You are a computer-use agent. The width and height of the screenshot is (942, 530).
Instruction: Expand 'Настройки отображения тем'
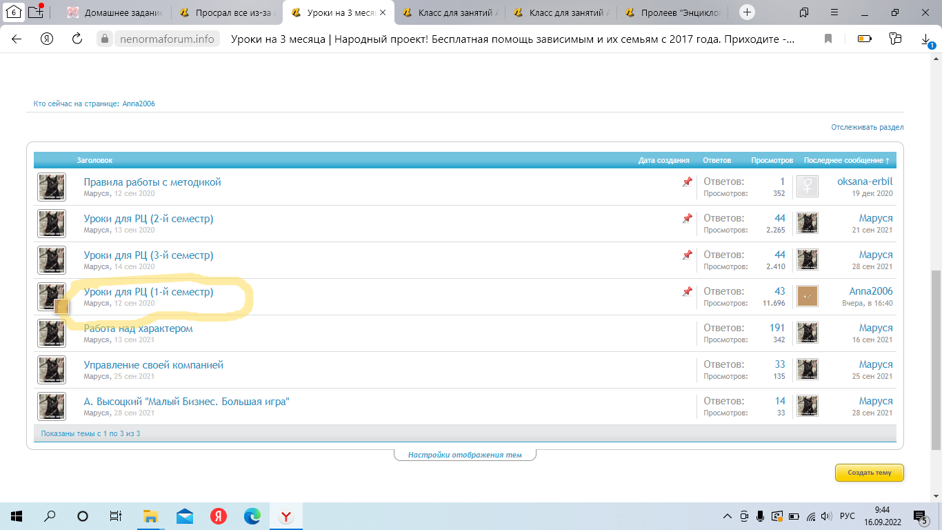(x=465, y=455)
